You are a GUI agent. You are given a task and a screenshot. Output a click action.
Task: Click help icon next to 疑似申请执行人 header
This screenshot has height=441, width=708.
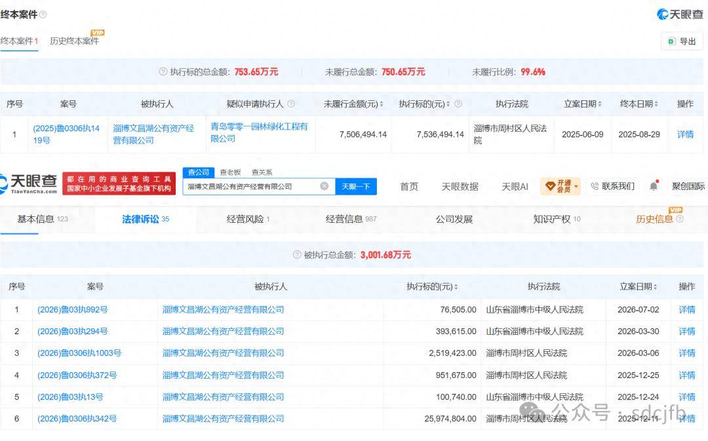point(291,104)
